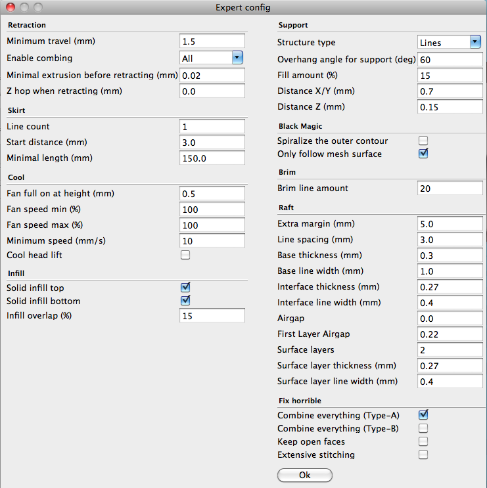Screen dimensions: 487x488
Task: Focus the Overhang angle for support field
Action: point(450,60)
